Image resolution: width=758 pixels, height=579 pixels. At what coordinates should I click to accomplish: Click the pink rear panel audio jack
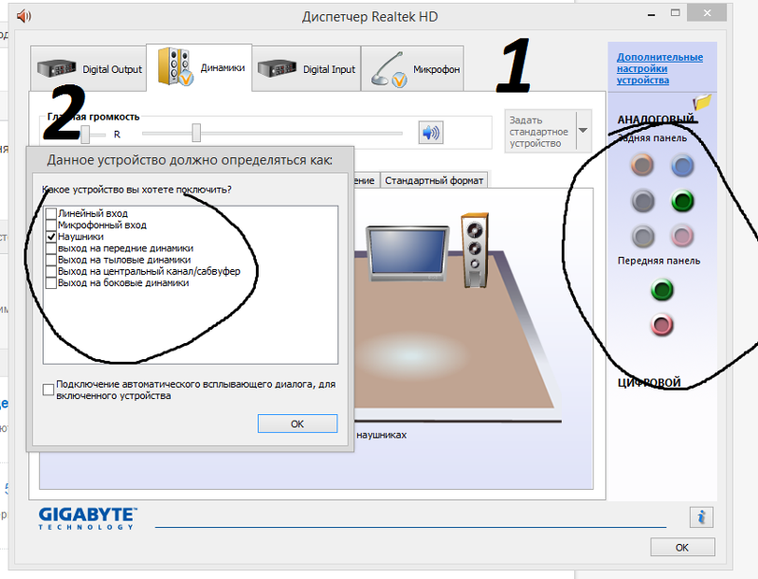[x=682, y=236]
